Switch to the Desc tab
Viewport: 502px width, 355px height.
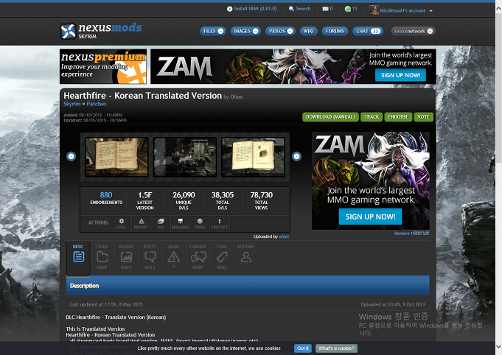tap(78, 257)
